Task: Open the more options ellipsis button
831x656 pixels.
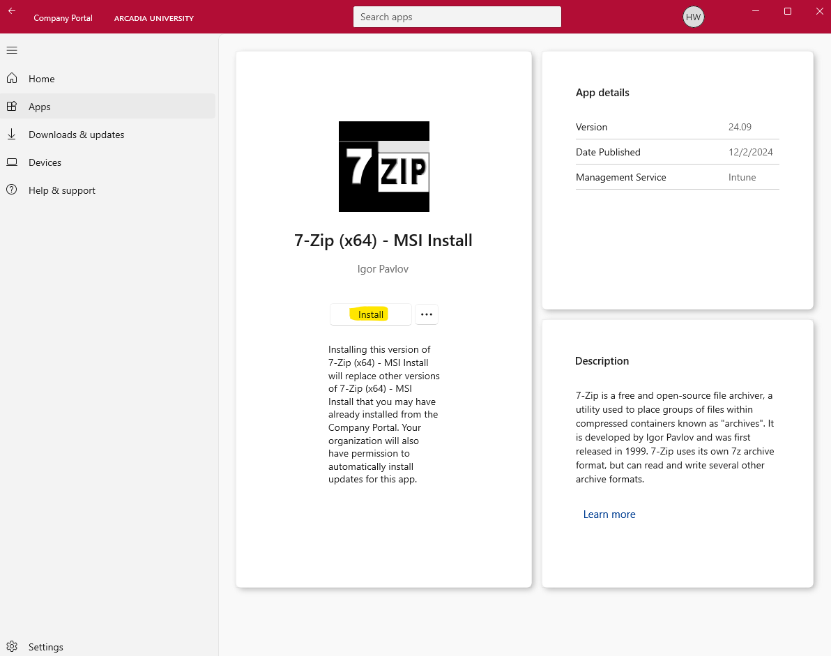Action: point(427,314)
